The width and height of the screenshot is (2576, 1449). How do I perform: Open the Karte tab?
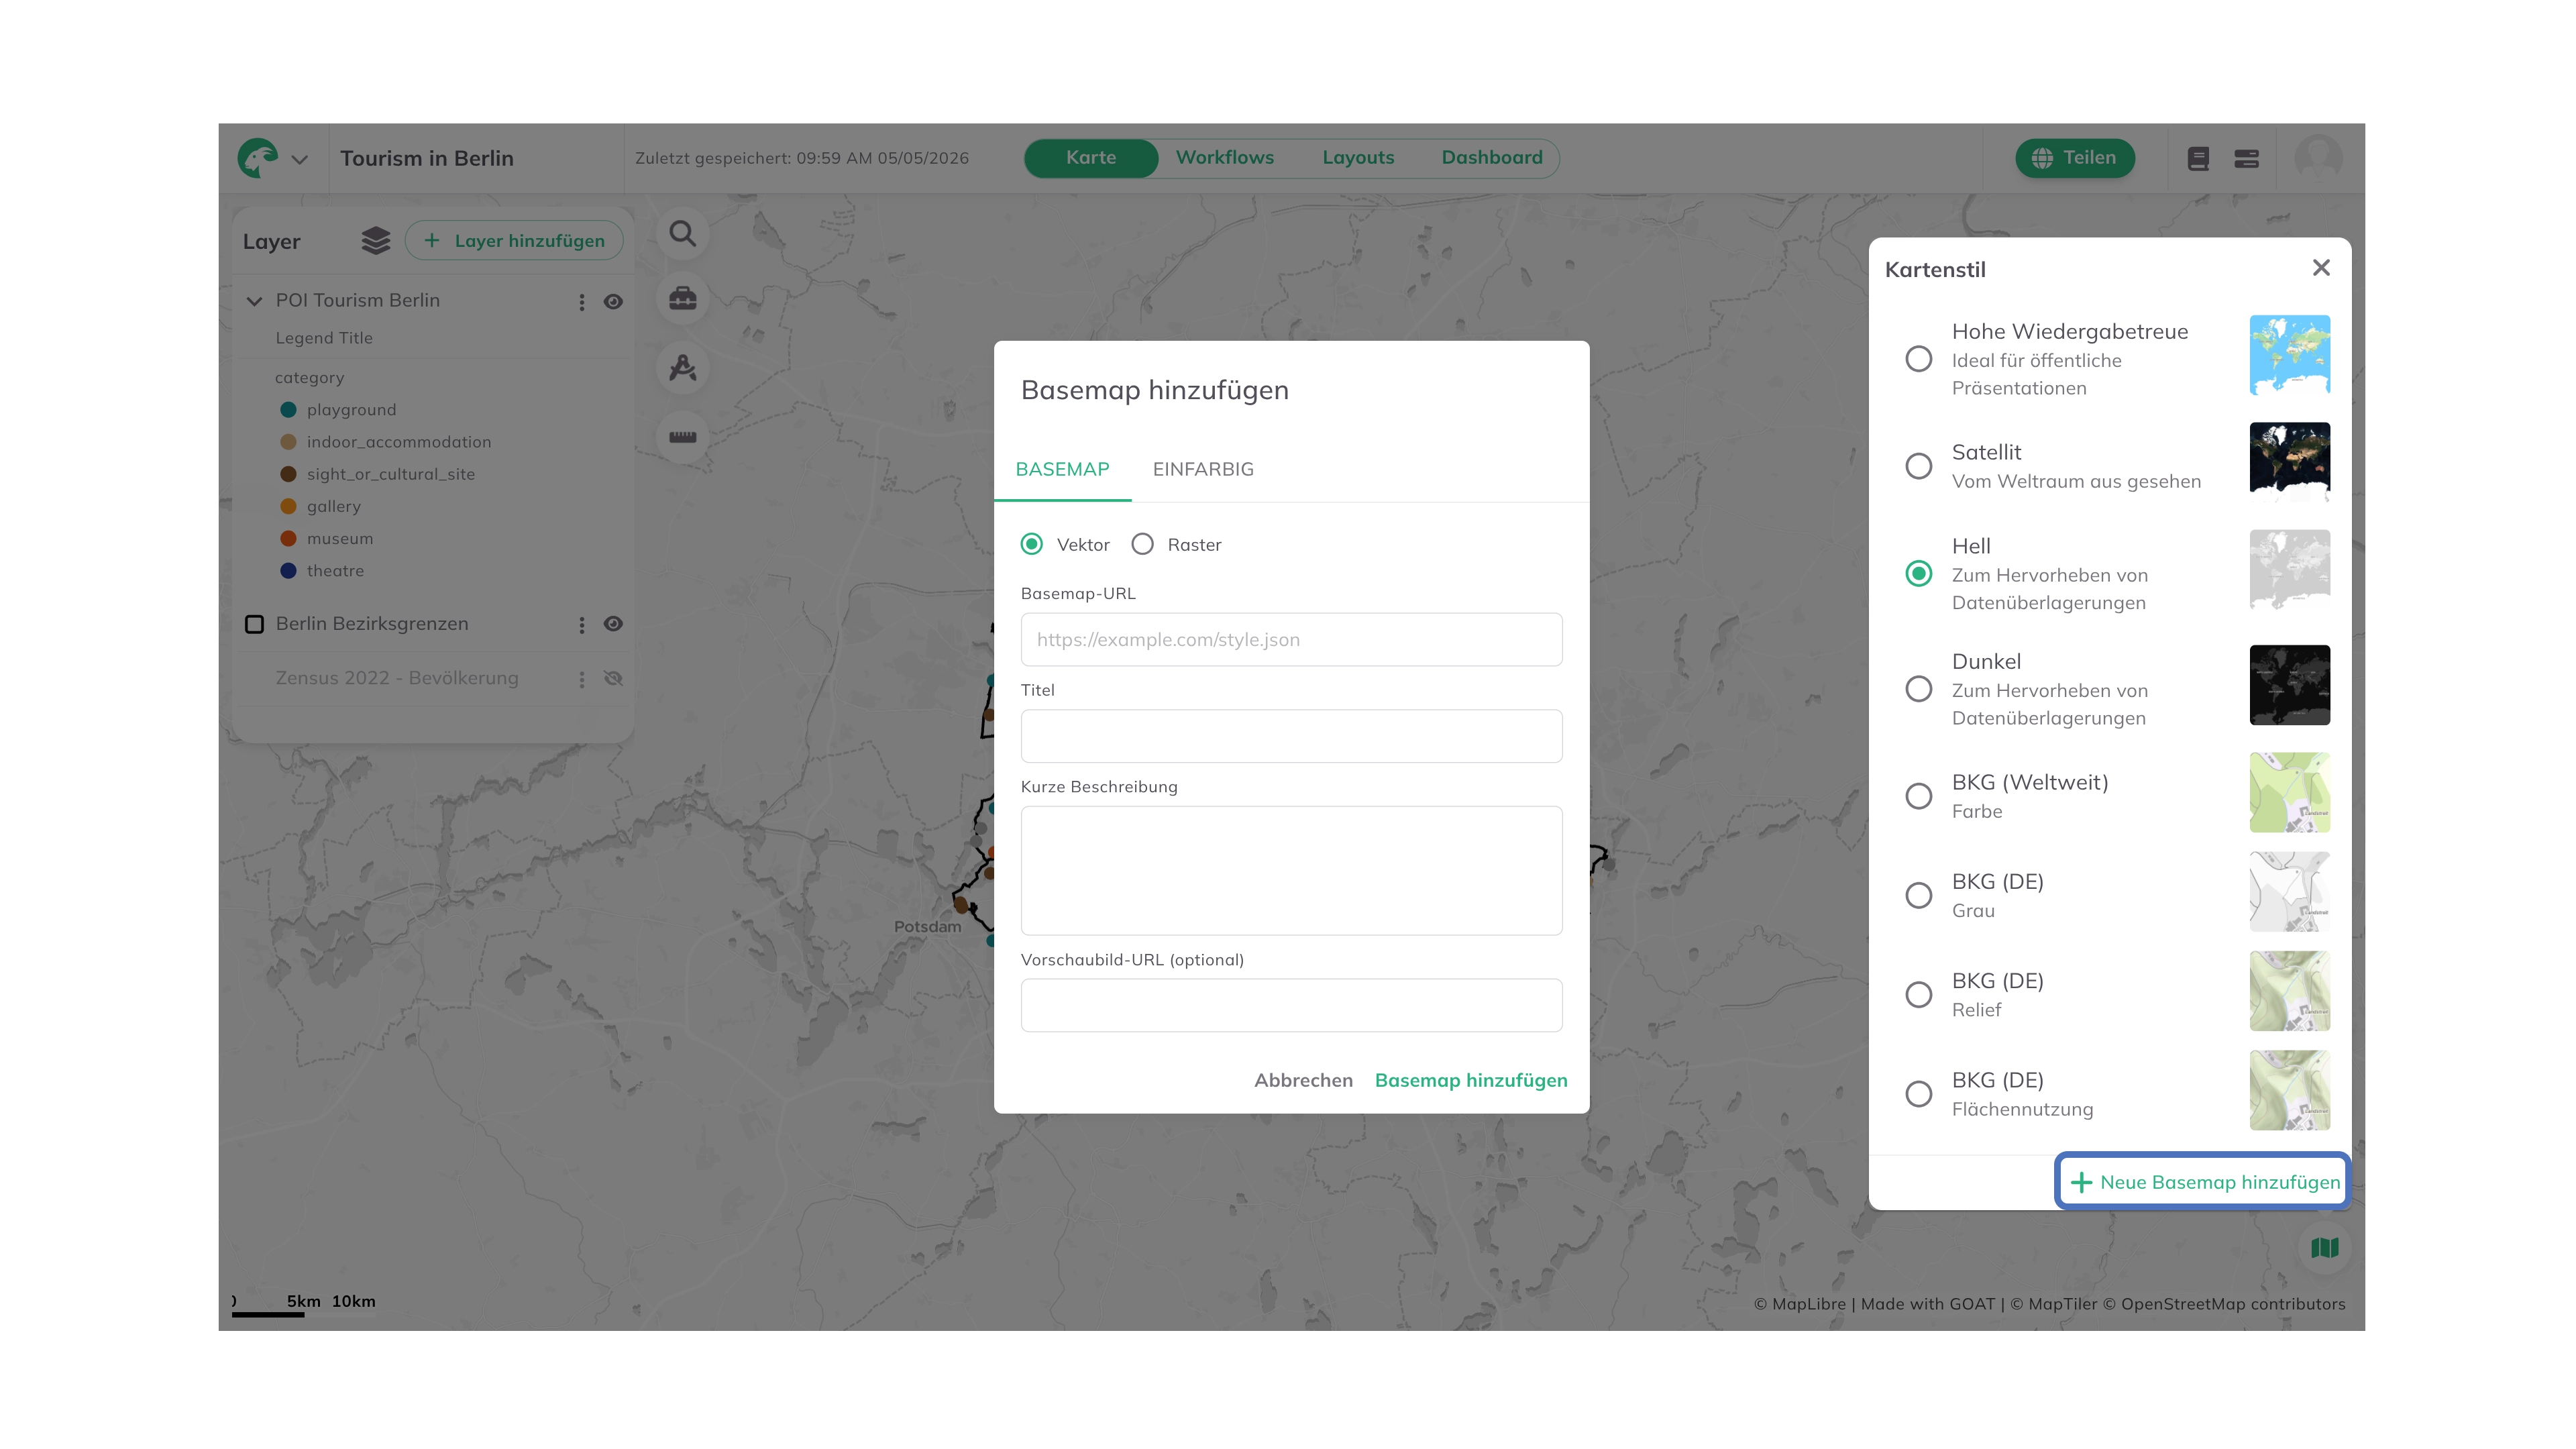click(1091, 158)
